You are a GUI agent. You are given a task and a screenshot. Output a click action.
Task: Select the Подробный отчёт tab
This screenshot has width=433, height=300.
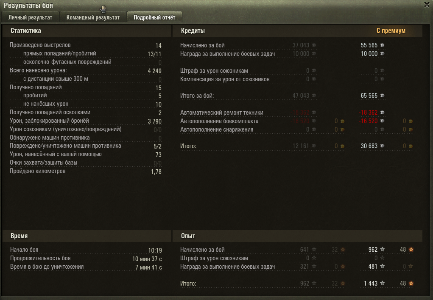[x=154, y=17]
